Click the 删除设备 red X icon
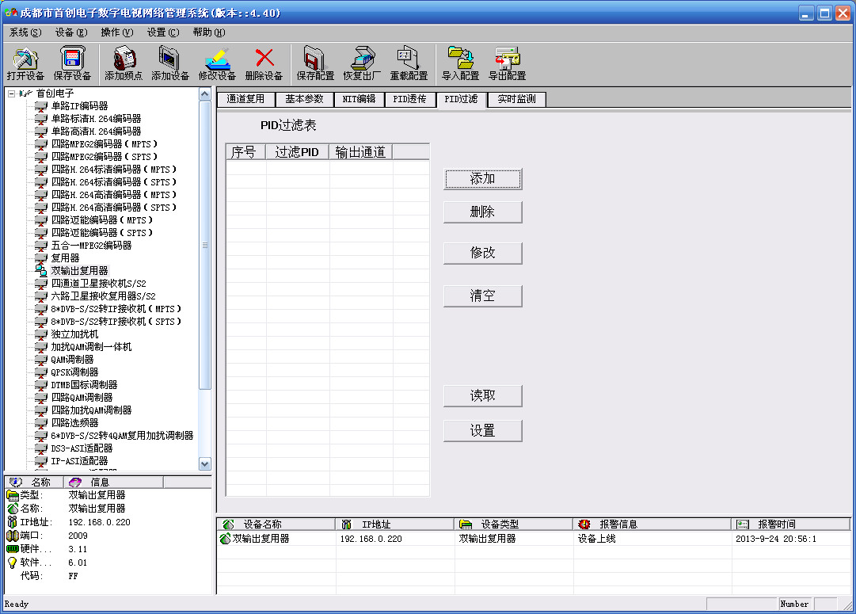The image size is (856, 614). (264, 57)
